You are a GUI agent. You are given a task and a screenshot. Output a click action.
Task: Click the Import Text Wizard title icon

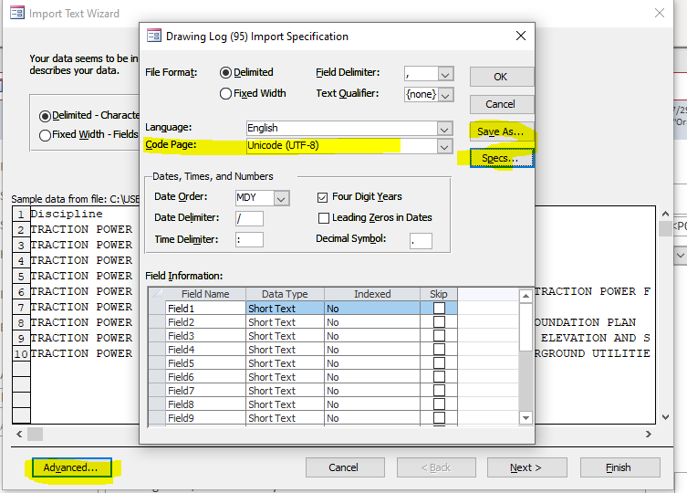(x=17, y=13)
